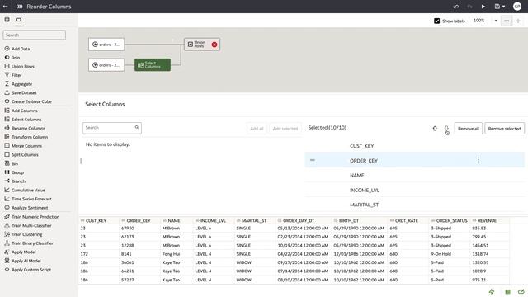The image size is (528, 297).
Task: Switch to the Data panel tab
Action: tap(7, 20)
